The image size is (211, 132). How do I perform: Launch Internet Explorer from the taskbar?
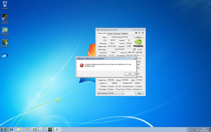pyautogui.click(x=11, y=130)
